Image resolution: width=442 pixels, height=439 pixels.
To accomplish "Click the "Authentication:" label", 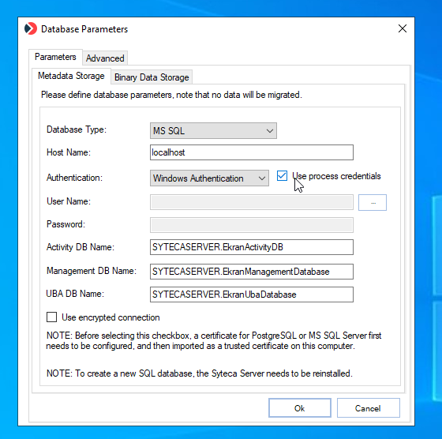I will [74, 178].
